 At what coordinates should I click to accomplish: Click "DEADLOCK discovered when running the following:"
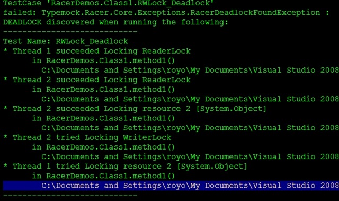point(115,22)
